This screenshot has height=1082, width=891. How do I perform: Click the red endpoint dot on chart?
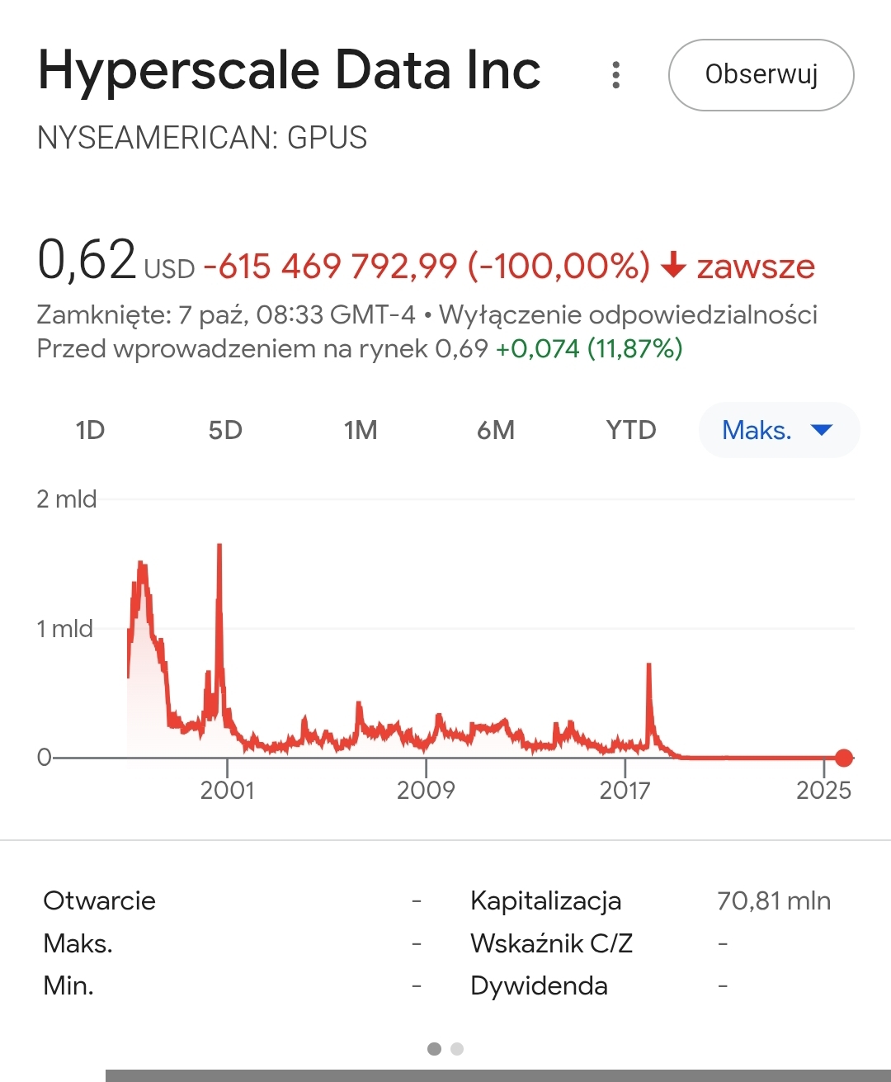click(843, 758)
